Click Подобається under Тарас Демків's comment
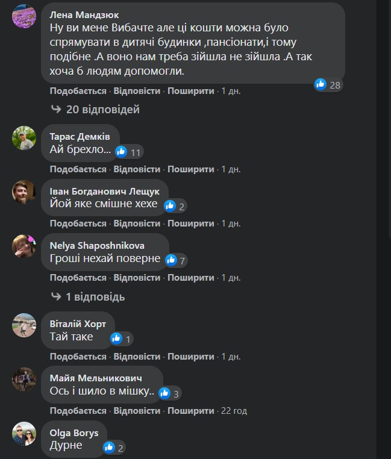Viewport: 391px width, 459px height. (x=78, y=169)
